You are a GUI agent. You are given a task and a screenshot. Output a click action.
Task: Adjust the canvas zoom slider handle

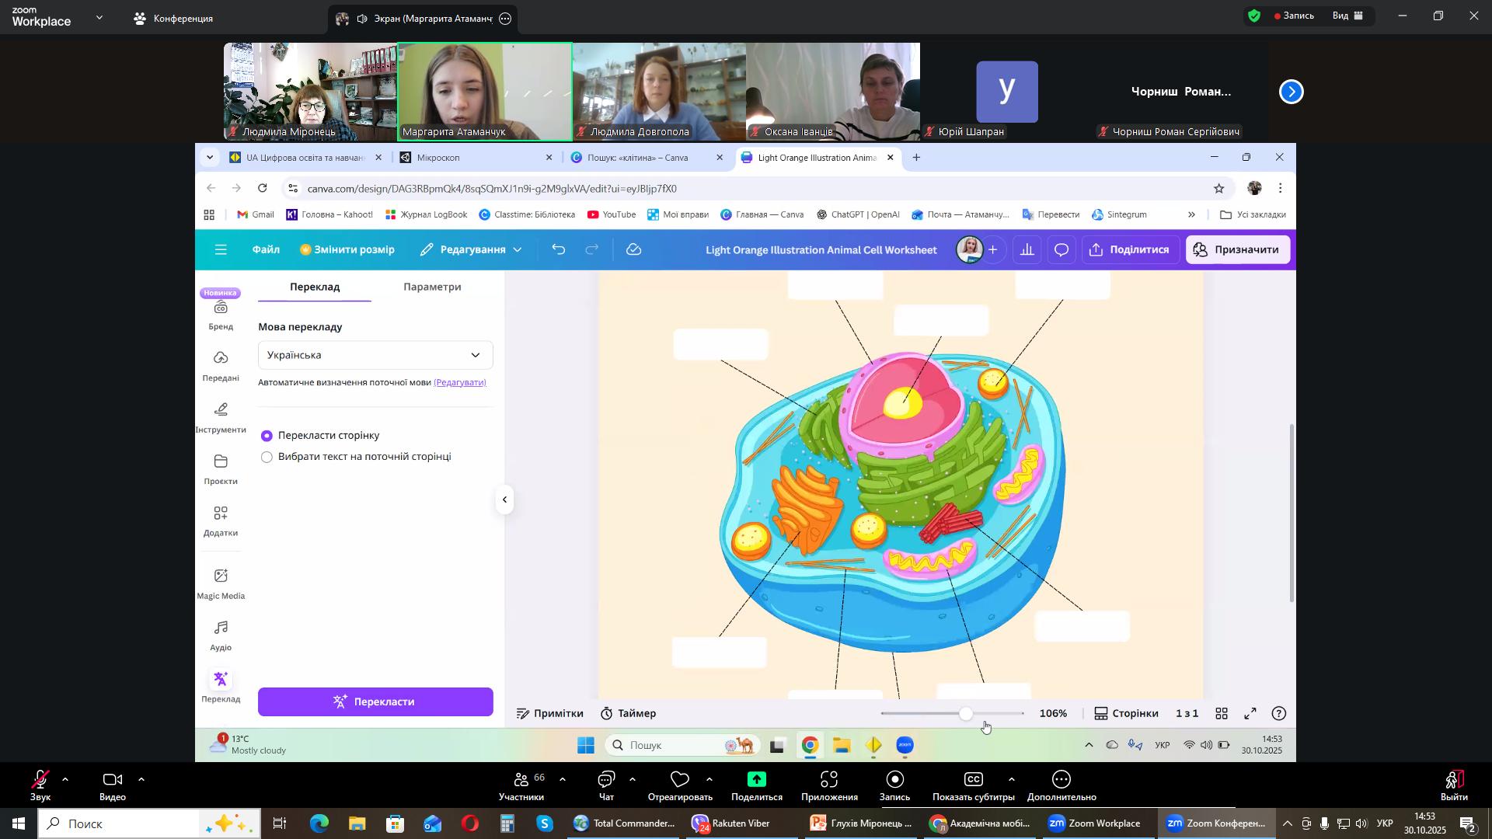click(966, 714)
